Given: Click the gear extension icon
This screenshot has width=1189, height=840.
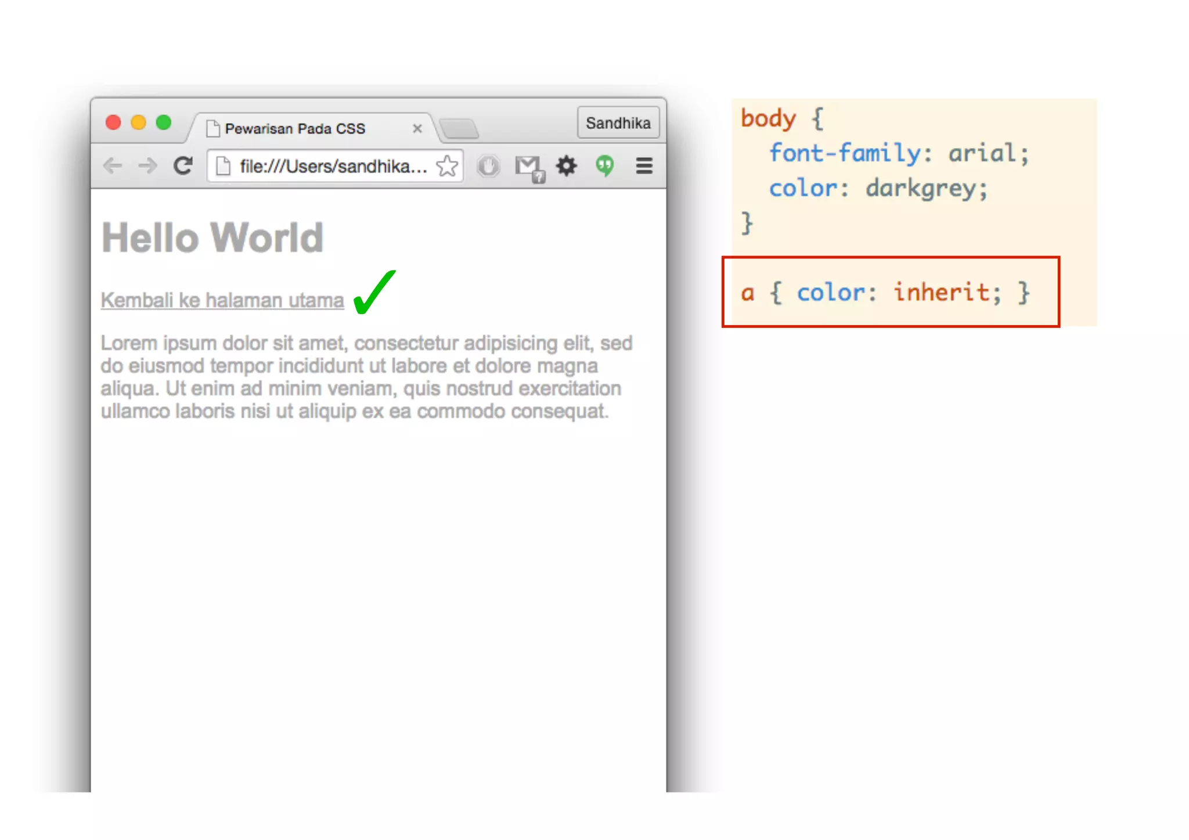Looking at the screenshot, I should [566, 166].
